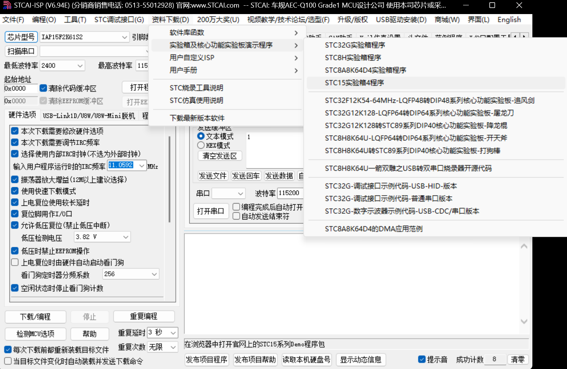Image resolution: width=567 pixels, height=369 pixels.
Task: Click 下载最新版本软件 menu item
Action: click(226, 118)
